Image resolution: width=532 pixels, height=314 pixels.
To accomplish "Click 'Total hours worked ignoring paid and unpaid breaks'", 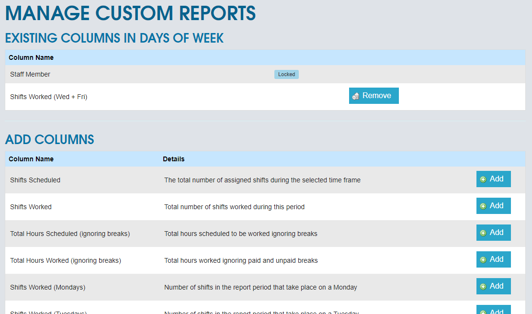I will click(x=241, y=260).
